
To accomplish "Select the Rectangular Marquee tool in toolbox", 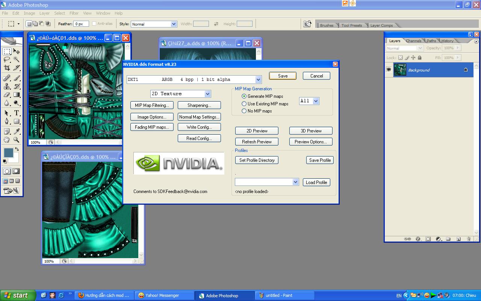I will pyautogui.click(x=7, y=52).
